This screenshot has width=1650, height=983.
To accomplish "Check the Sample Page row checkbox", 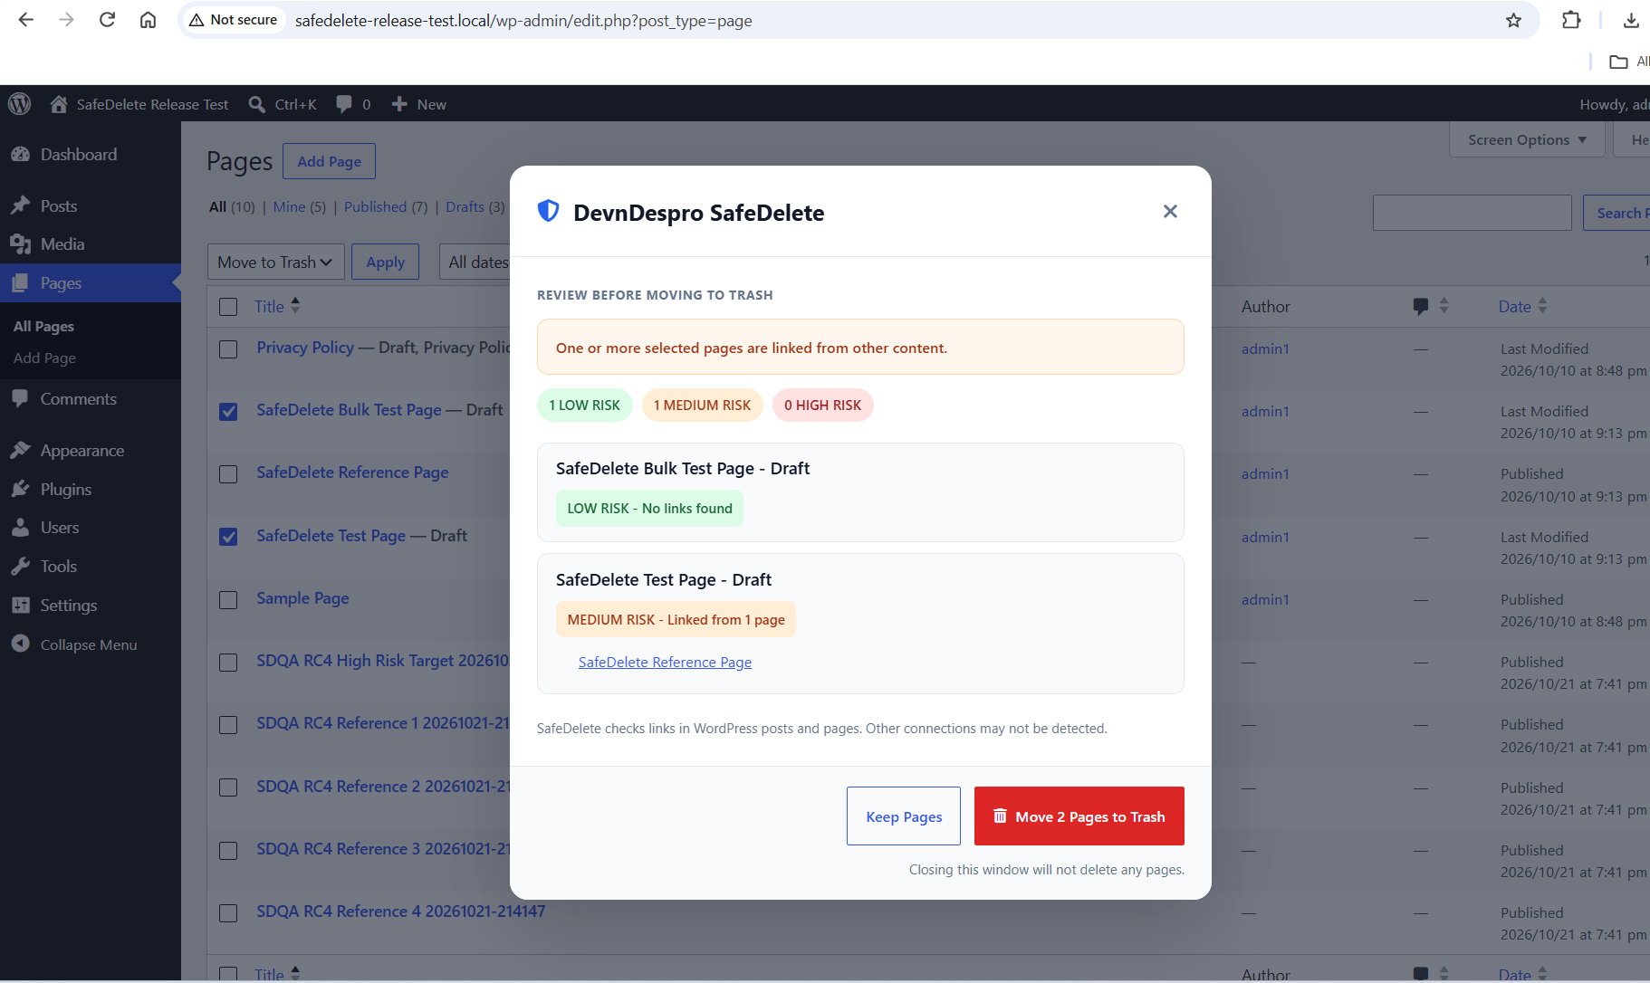I will (x=228, y=600).
